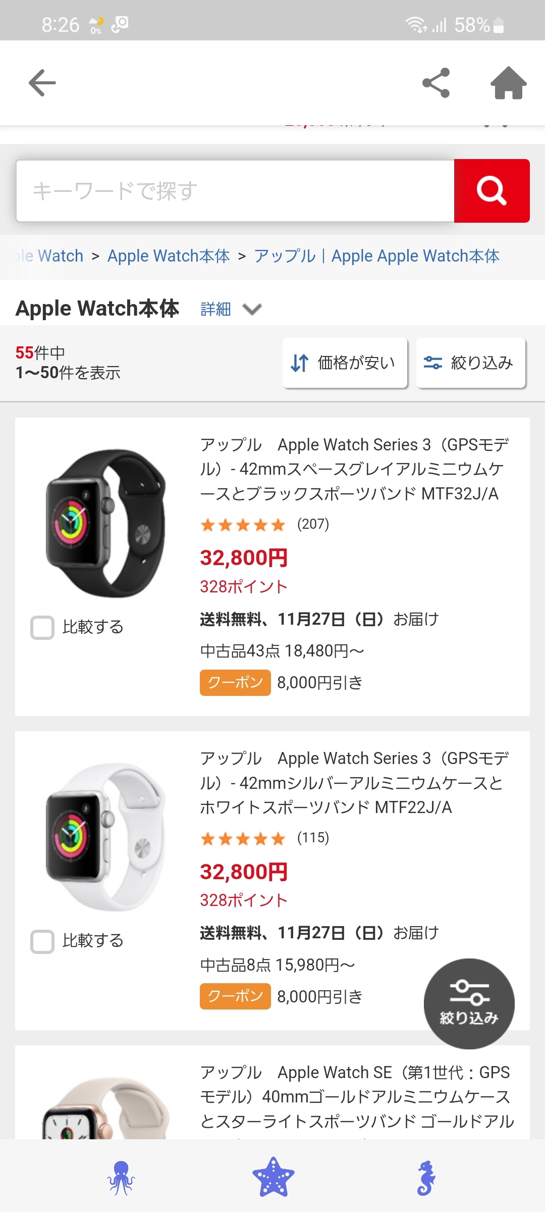Tap the starfish icon in bottom bar
The height and width of the screenshot is (1212, 545).
tap(273, 1178)
